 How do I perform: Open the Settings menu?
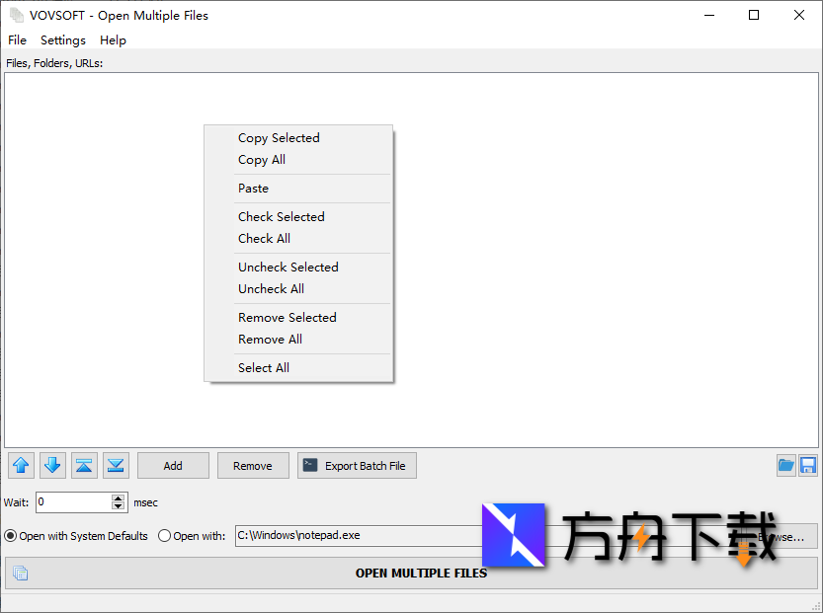click(x=62, y=39)
